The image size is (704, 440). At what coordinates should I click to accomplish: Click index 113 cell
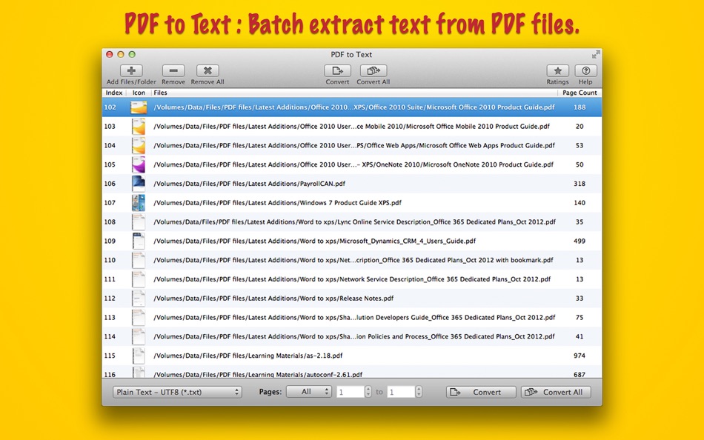coord(110,318)
